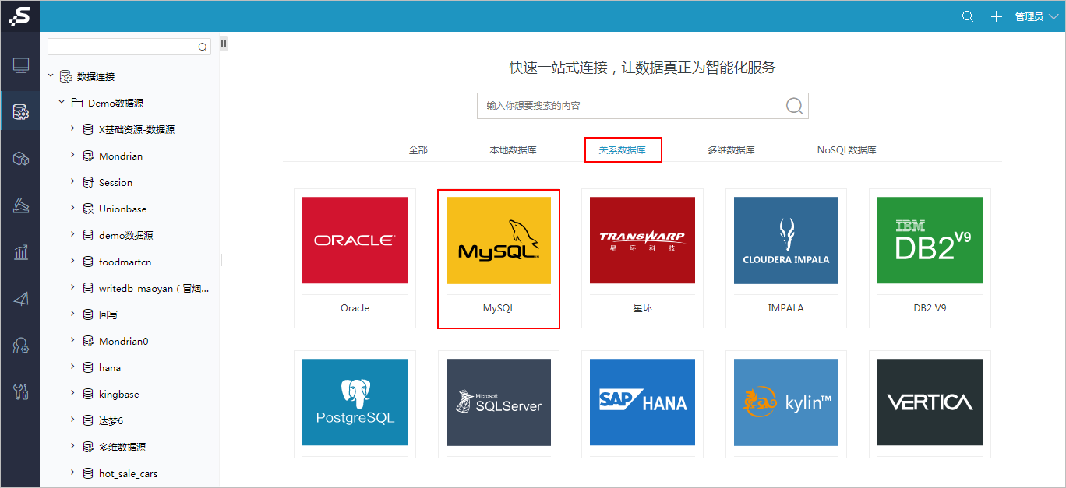The width and height of the screenshot is (1066, 488).
Task: Expand the writedb_maoyan node arrow
Action: point(72,288)
